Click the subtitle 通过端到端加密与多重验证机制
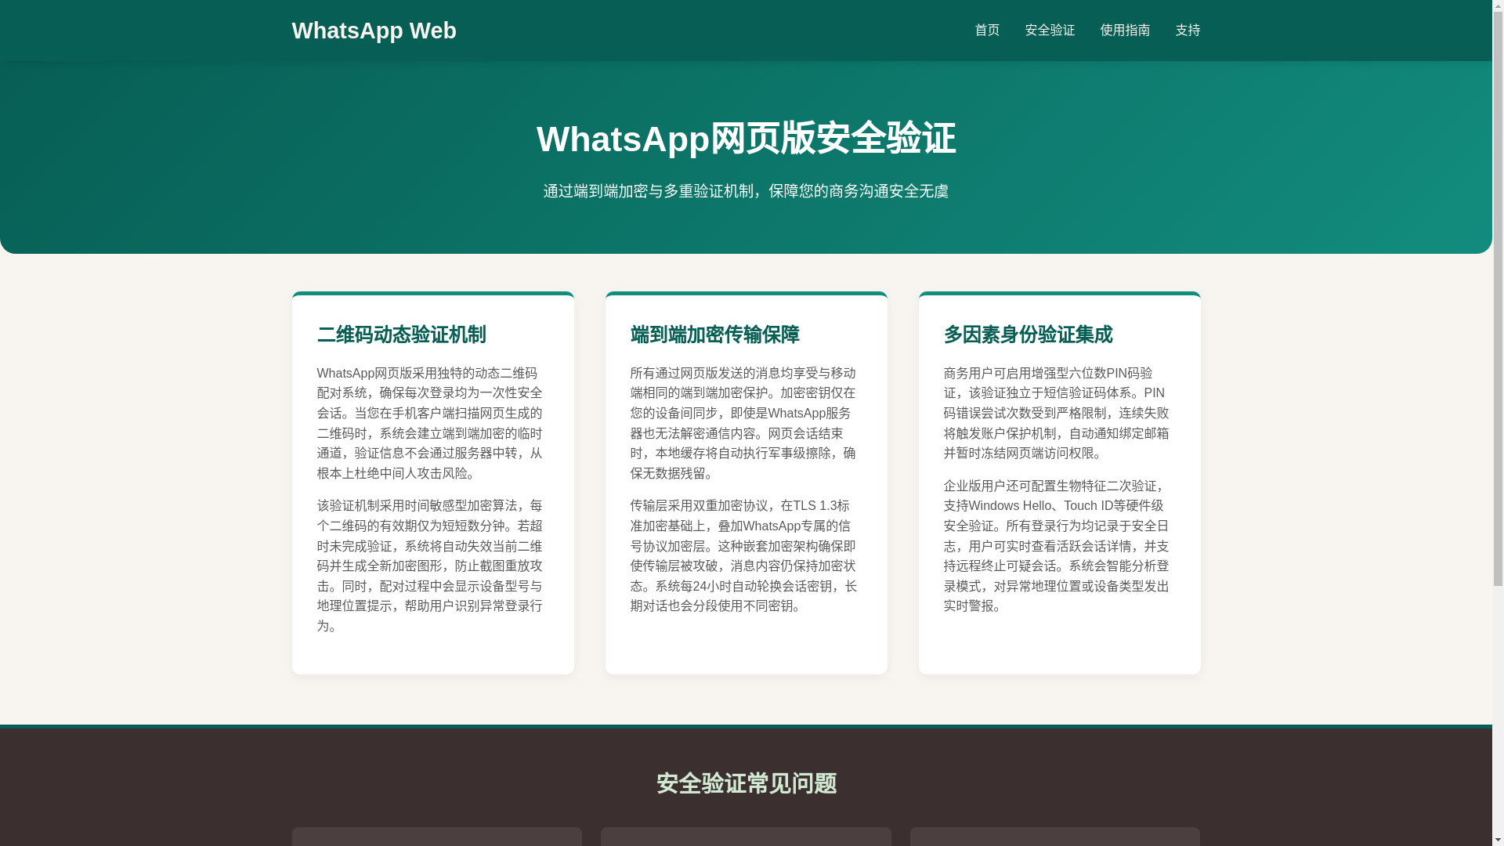 746,191
